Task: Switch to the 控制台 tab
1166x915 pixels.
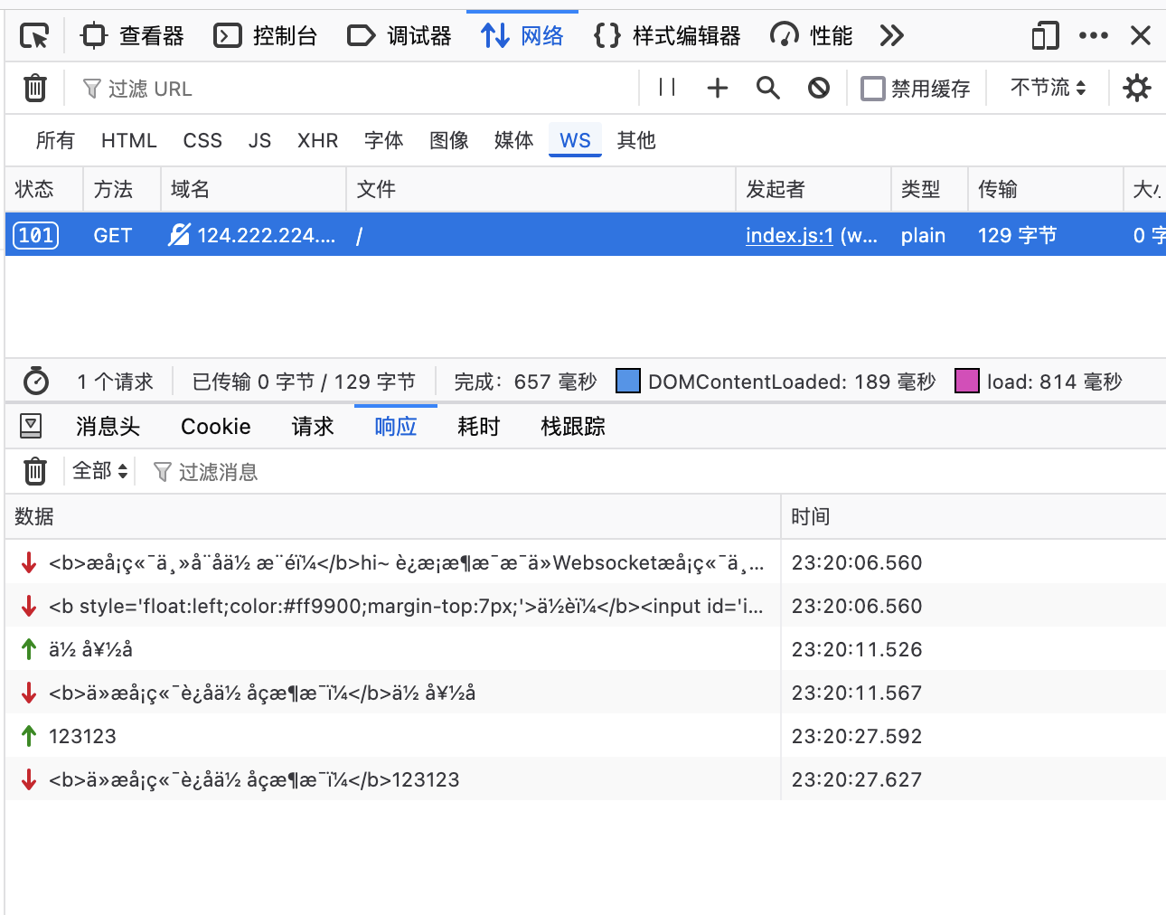Action: click(x=266, y=36)
